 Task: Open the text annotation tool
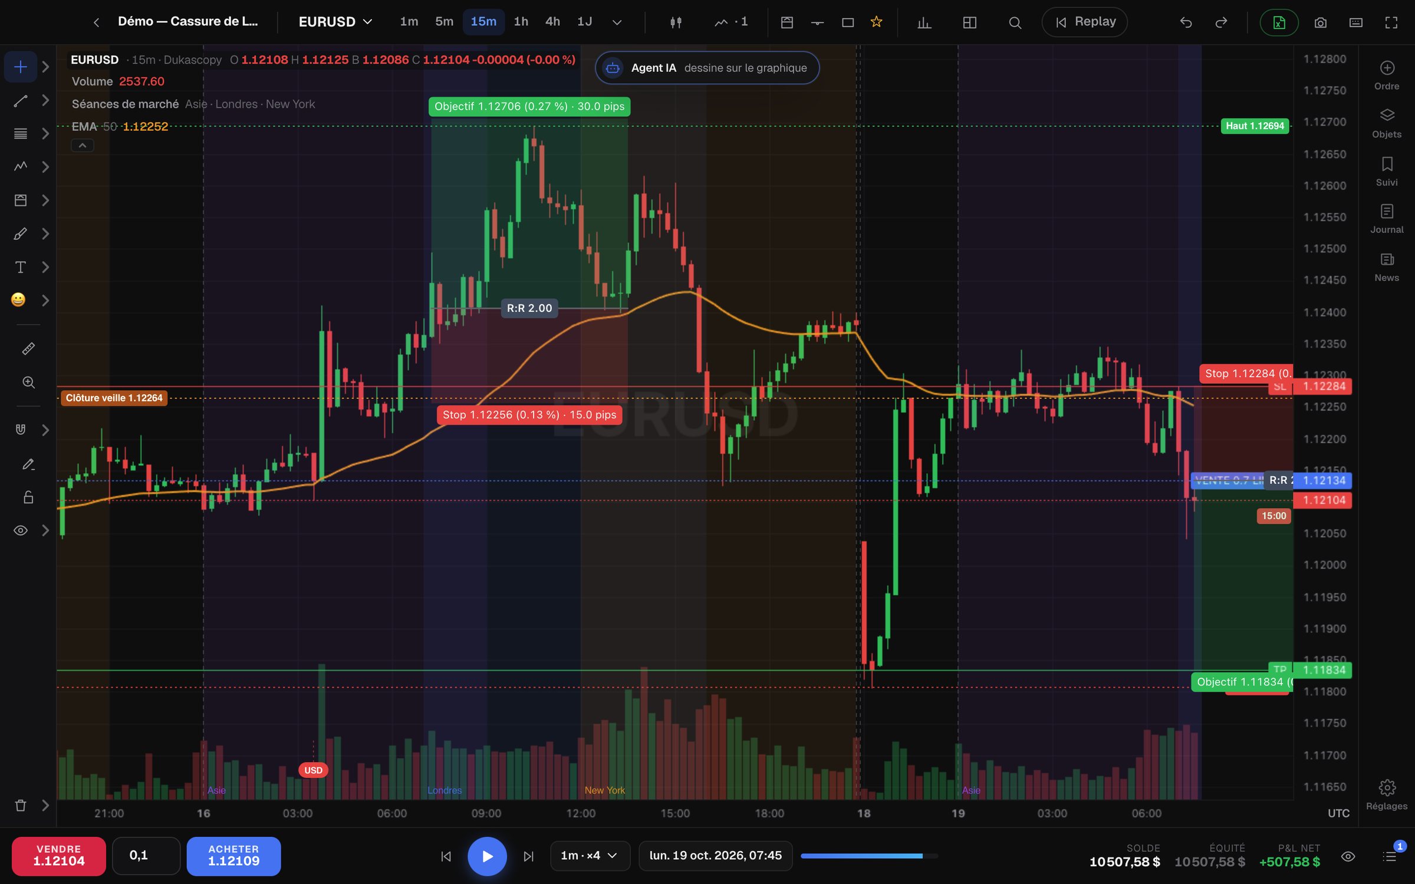pos(21,268)
